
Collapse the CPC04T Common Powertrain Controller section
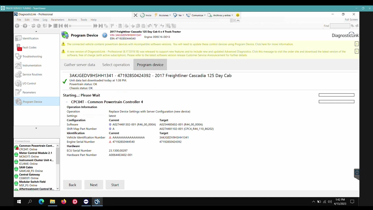[67, 102]
